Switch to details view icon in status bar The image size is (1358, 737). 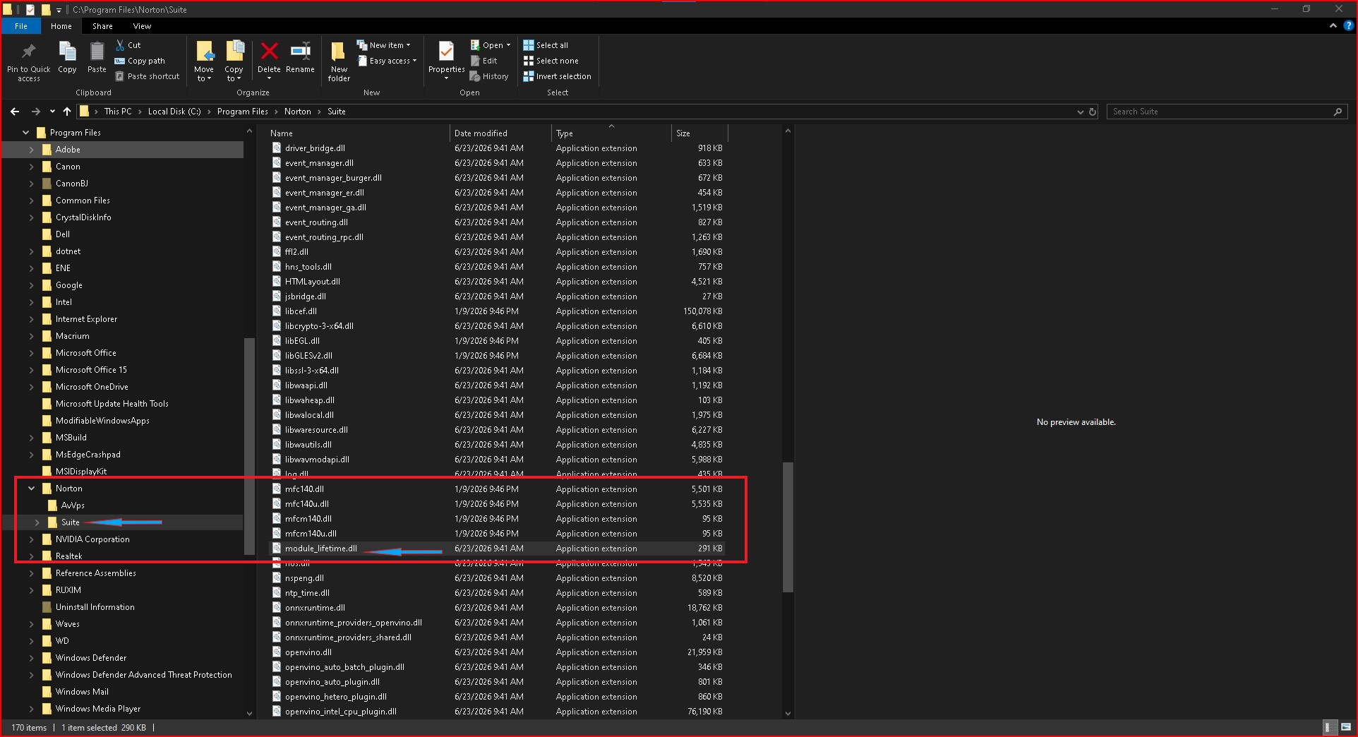tap(1328, 727)
